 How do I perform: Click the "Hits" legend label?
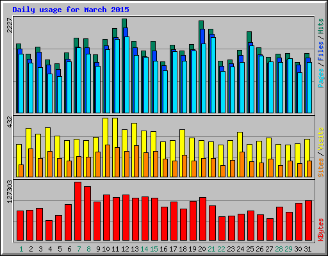click(320, 26)
